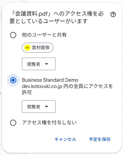The width and height of the screenshot is (124, 155).
Task: Click the 予定を保存 button
Action: point(100,139)
